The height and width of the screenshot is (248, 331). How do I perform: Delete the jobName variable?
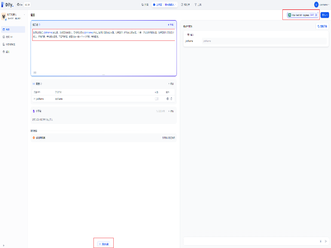coord(171,99)
